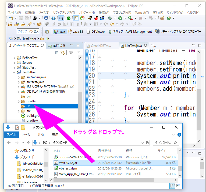
Task: Open the AWS Management perspective
Action: point(139,32)
